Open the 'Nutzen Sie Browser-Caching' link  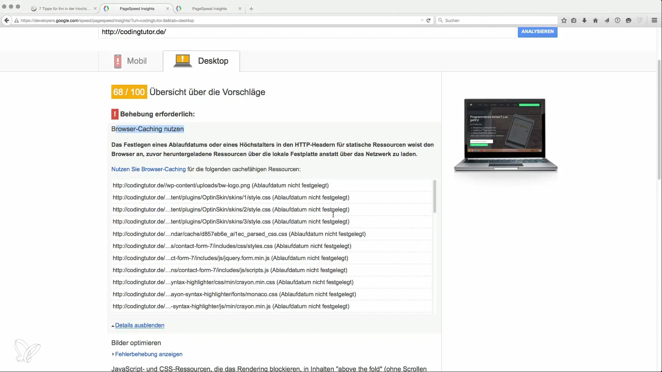(x=148, y=169)
